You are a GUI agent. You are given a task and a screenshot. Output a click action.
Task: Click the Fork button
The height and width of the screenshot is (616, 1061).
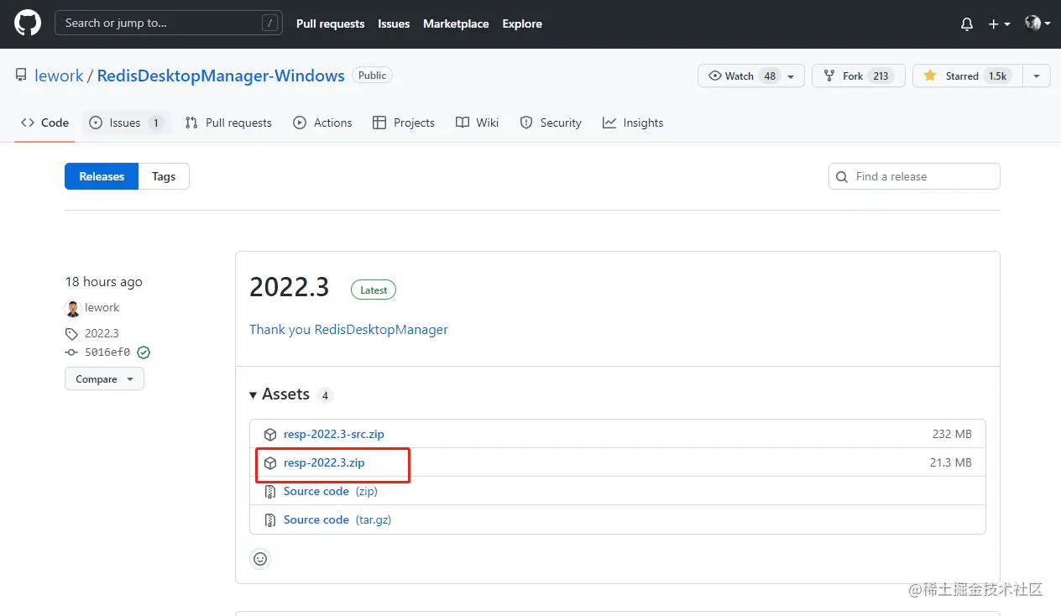point(858,76)
